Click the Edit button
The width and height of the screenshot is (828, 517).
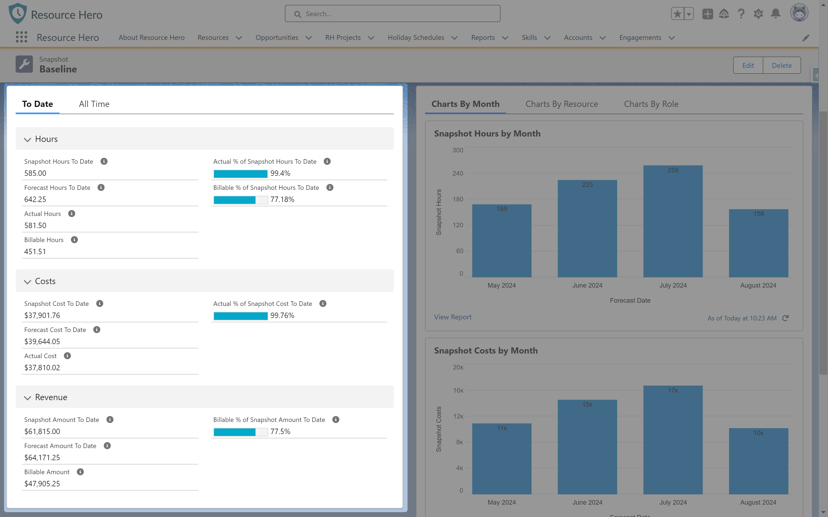(x=748, y=65)
